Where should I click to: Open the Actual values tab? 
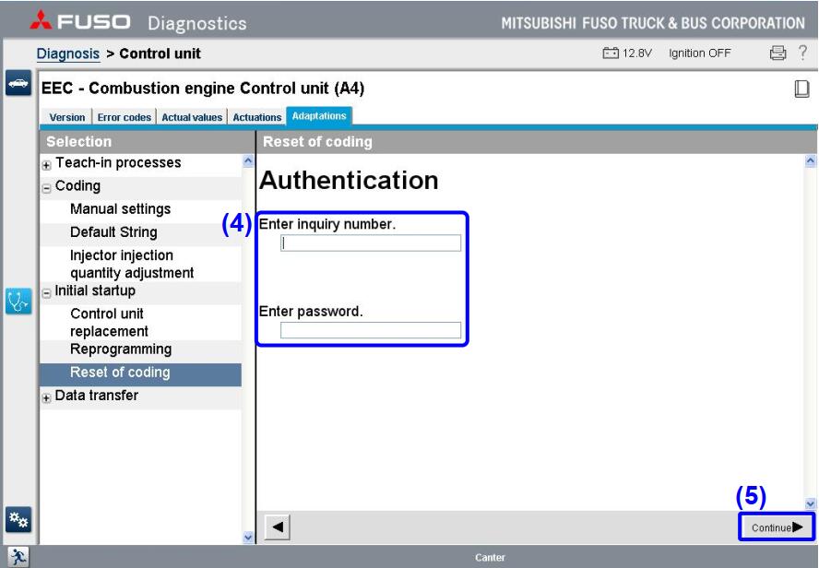[x=192, y=117]
